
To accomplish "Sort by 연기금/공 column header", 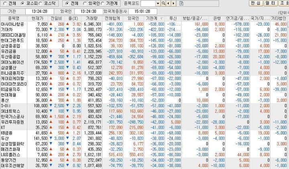I will (237, 18).
